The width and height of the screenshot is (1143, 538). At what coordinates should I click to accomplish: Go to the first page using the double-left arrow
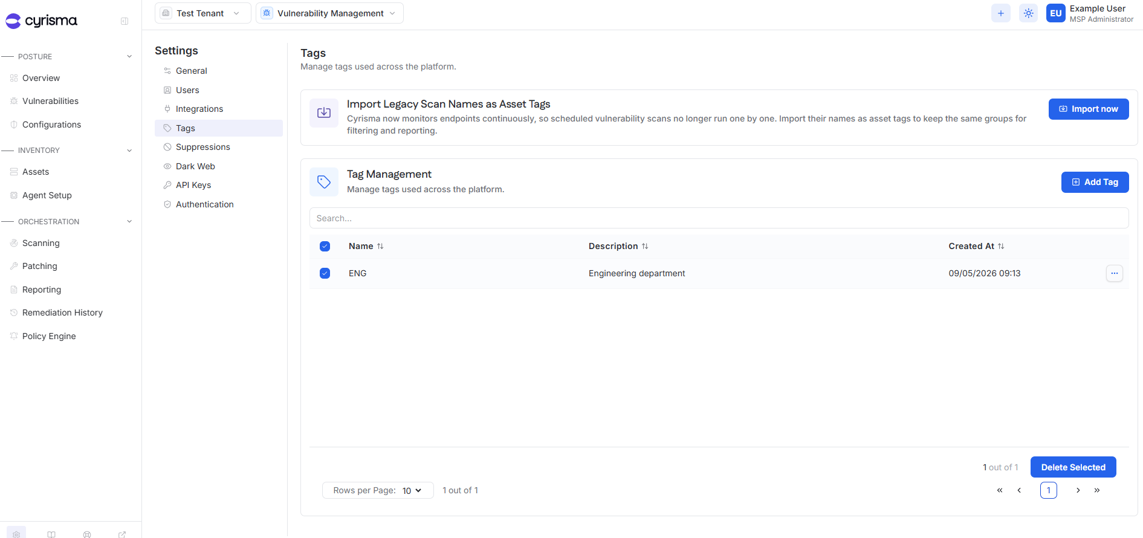[1000, 490]
